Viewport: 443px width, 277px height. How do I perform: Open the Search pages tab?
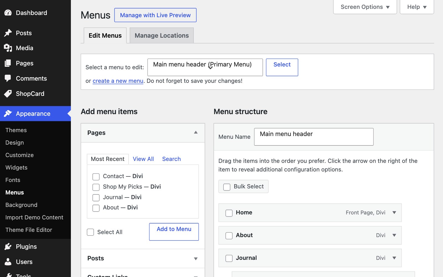[x=171, y=159]
